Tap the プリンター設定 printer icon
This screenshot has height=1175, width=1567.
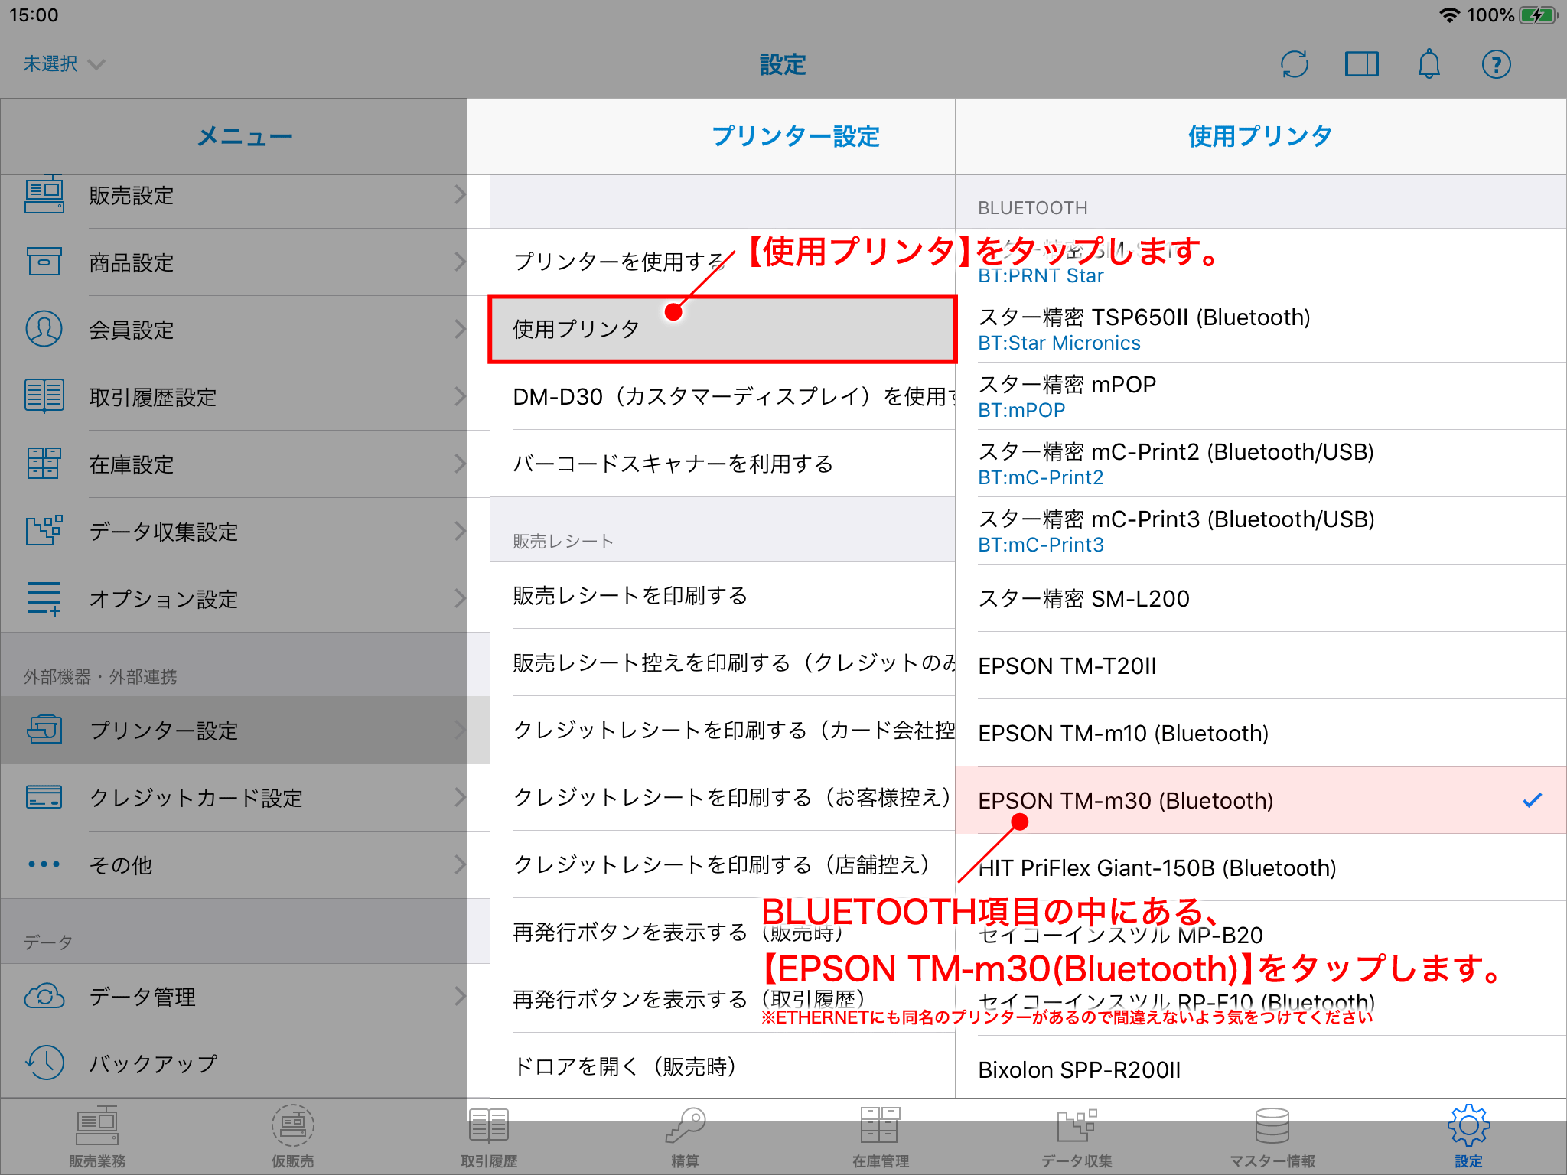pos(44,730)
